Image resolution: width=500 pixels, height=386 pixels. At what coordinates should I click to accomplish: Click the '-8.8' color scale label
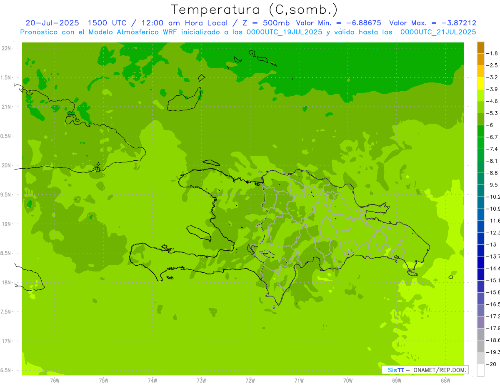(x=492, y=173)
